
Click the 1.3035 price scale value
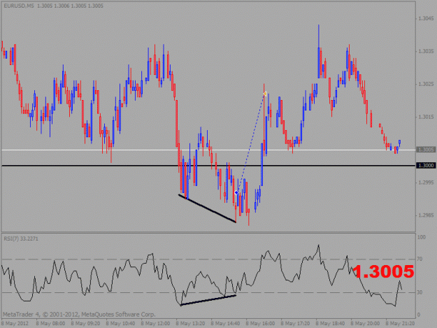click(x=426, y=51)
